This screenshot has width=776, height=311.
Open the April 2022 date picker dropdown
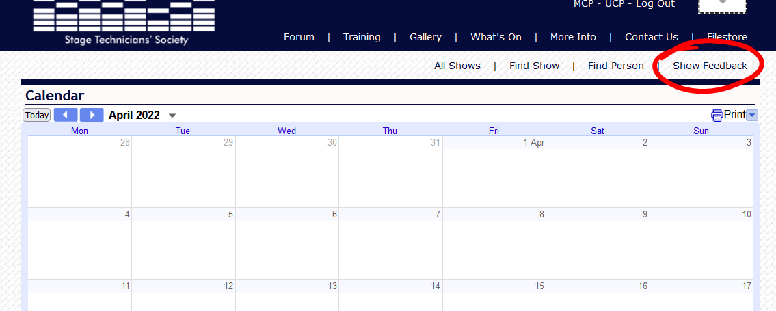click(x=172, y=116)
